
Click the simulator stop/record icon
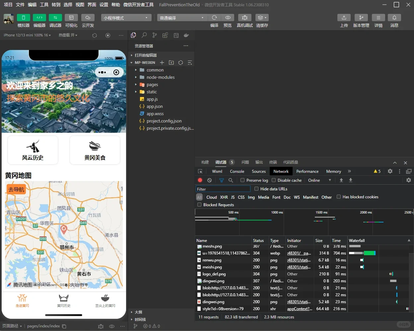[108, 35]
